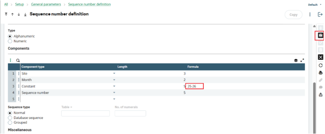Click the Formula column header
The image size is (325, 134).
(x=193, y=67)
